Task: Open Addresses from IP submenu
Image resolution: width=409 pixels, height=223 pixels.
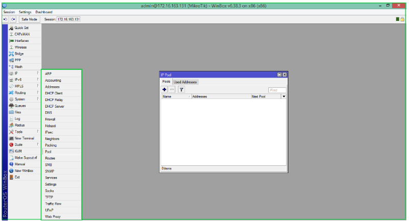Action: [x=61, y=87]
